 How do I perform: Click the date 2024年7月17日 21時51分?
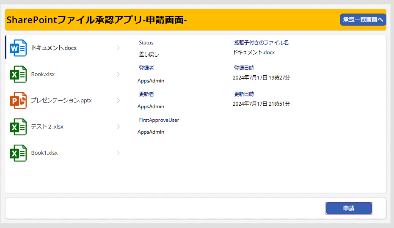[x=261, y=104]
